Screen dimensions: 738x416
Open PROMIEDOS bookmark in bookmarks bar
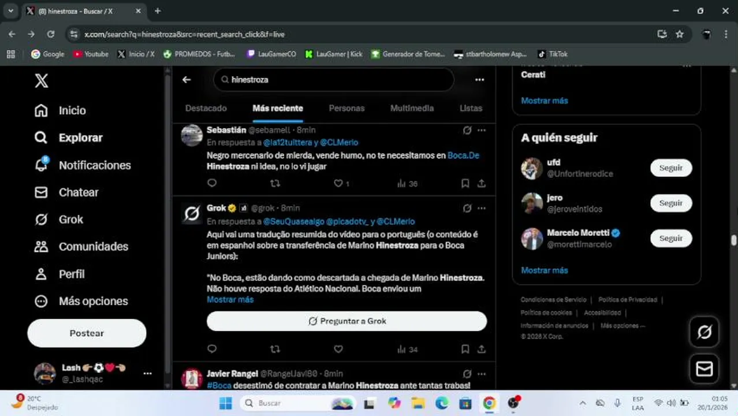199,54
